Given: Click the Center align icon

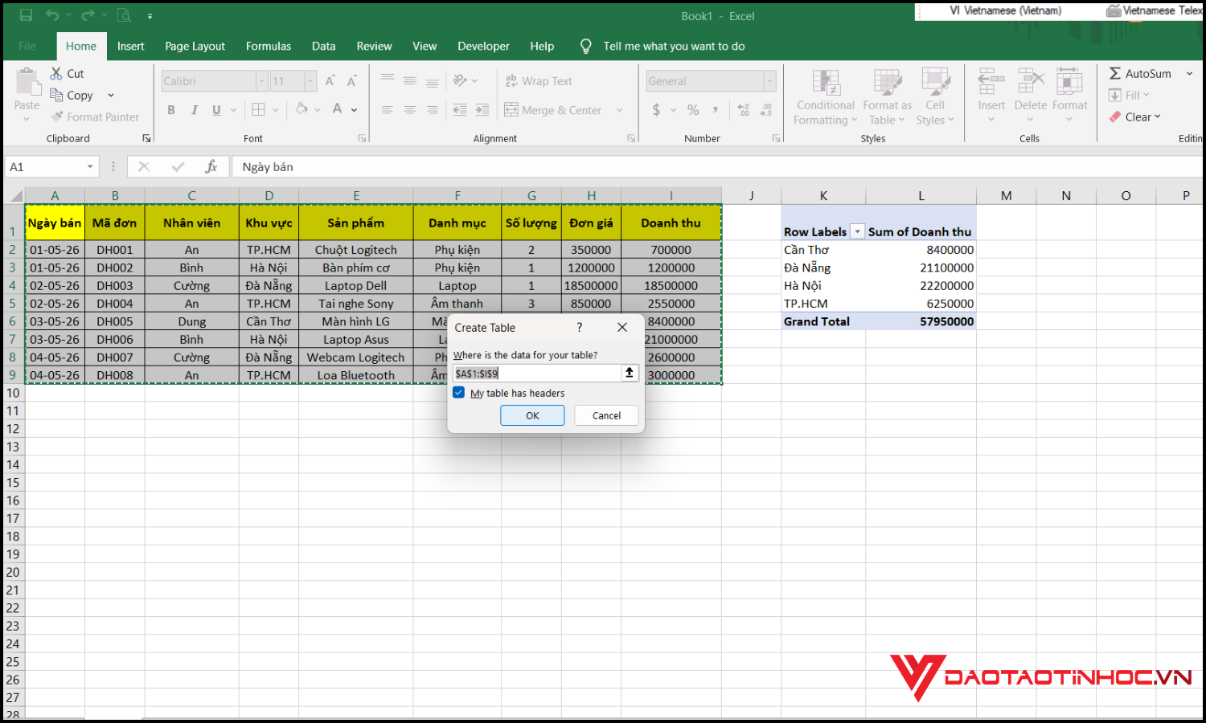Looking at the screenshot, I should tap(409, 110).
